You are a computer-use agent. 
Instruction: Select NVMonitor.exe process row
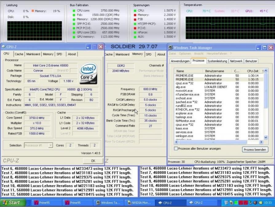coord(219,121)
